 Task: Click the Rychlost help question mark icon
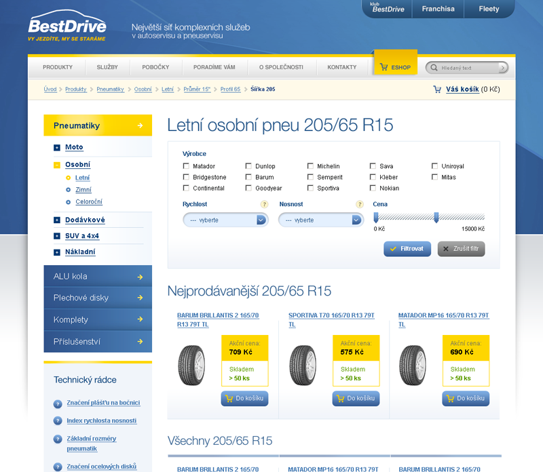pos(264,204)
